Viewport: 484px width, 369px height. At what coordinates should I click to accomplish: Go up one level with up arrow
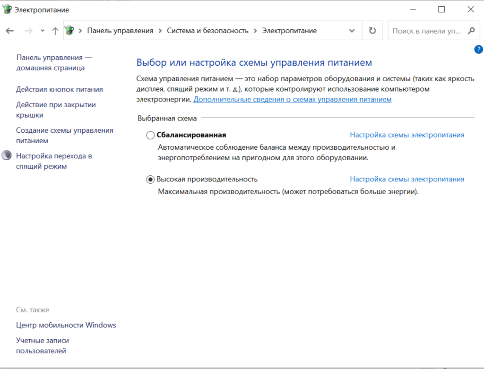tap(55, 31)
